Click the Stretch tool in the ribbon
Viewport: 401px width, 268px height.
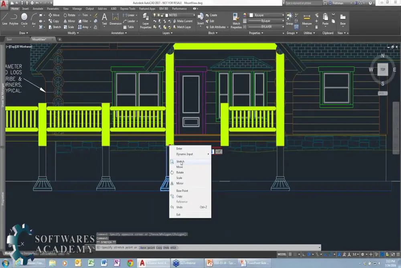(x=55, y=27)
